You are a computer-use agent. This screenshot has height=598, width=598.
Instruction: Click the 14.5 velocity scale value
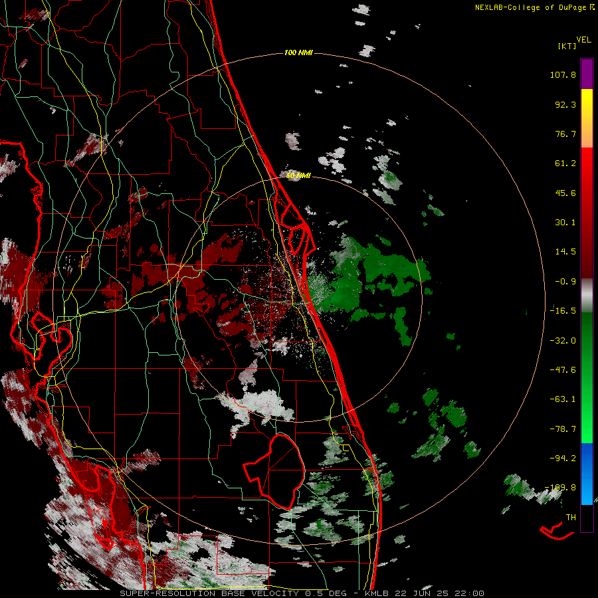[565, 252]
